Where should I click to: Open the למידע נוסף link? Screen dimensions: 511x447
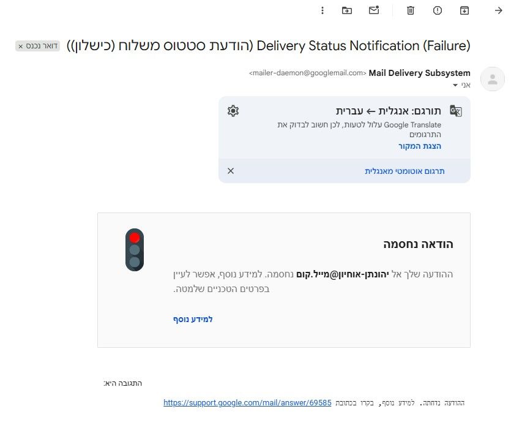click(193, 319)
